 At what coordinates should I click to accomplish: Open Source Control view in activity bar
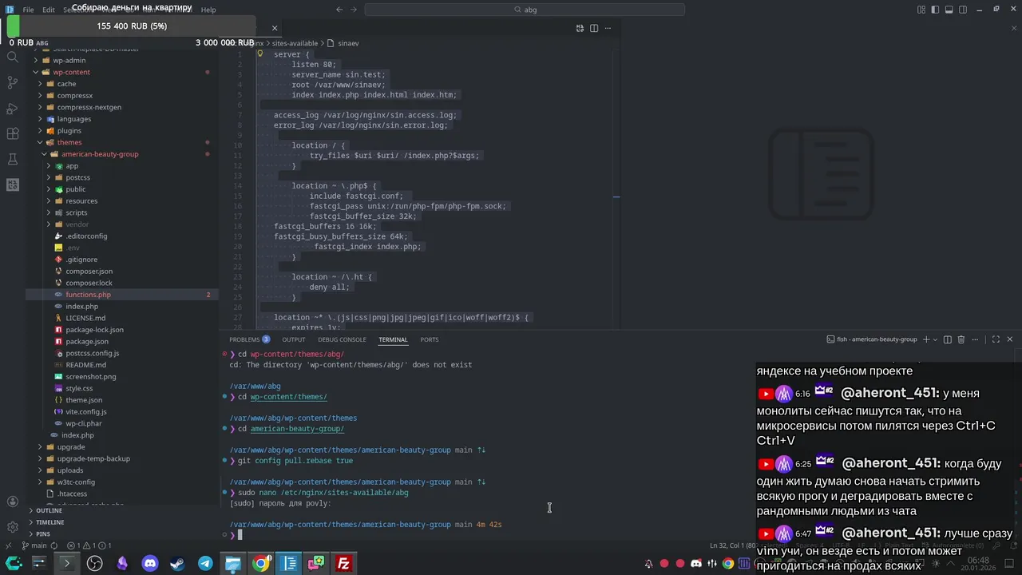coord(12,82)
